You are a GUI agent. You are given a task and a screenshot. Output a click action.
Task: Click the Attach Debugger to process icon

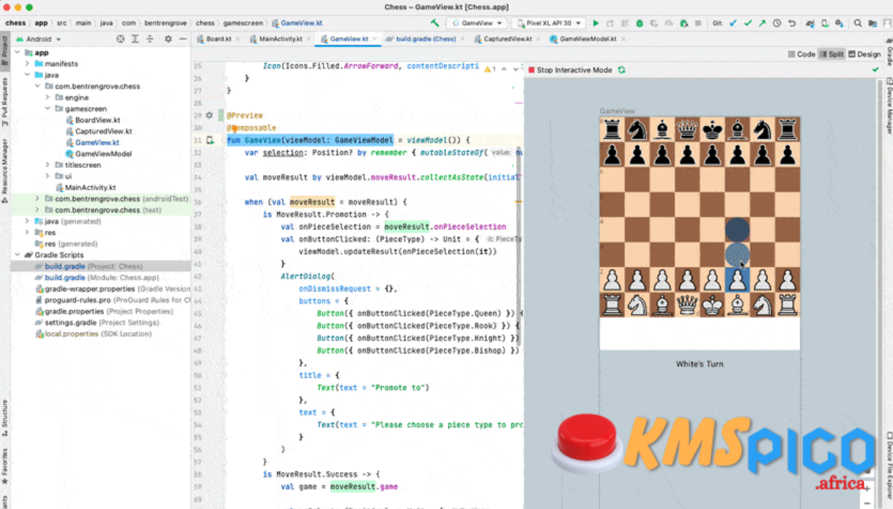(683, 23)
